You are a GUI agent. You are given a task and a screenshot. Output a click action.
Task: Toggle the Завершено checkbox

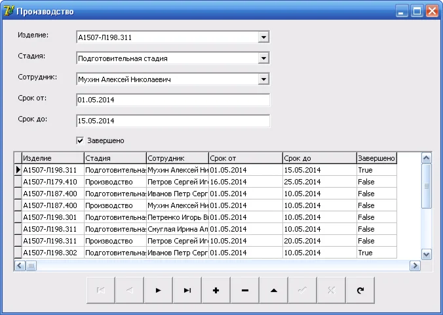click(x=80, y=140)
